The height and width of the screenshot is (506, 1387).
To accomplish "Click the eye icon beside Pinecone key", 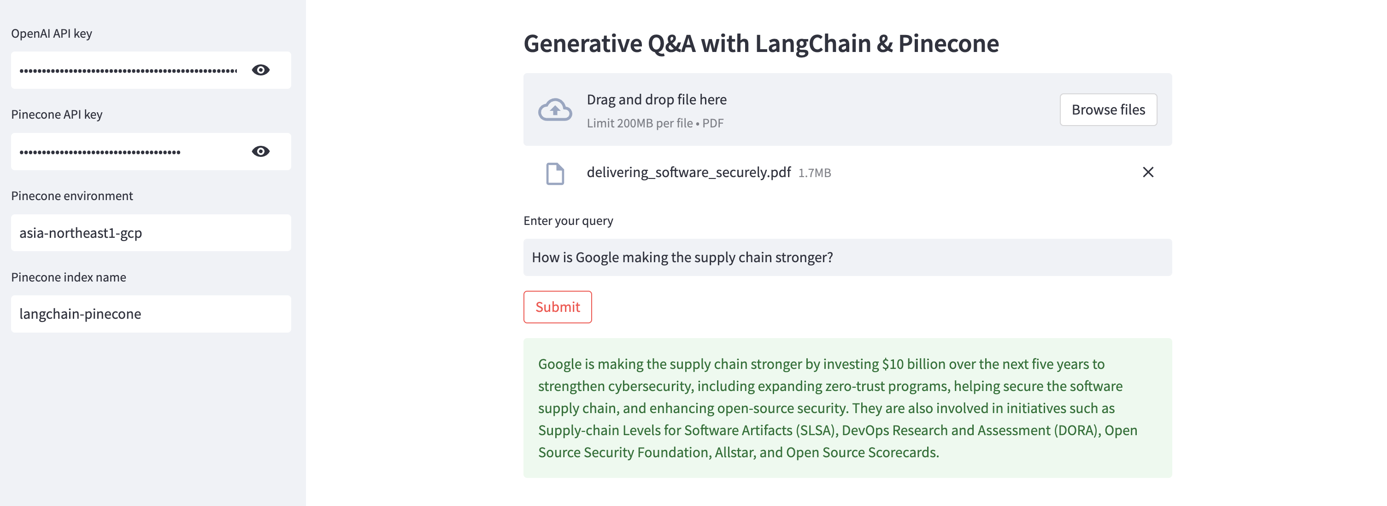I will pyautogui.click(x=261, y=151).
